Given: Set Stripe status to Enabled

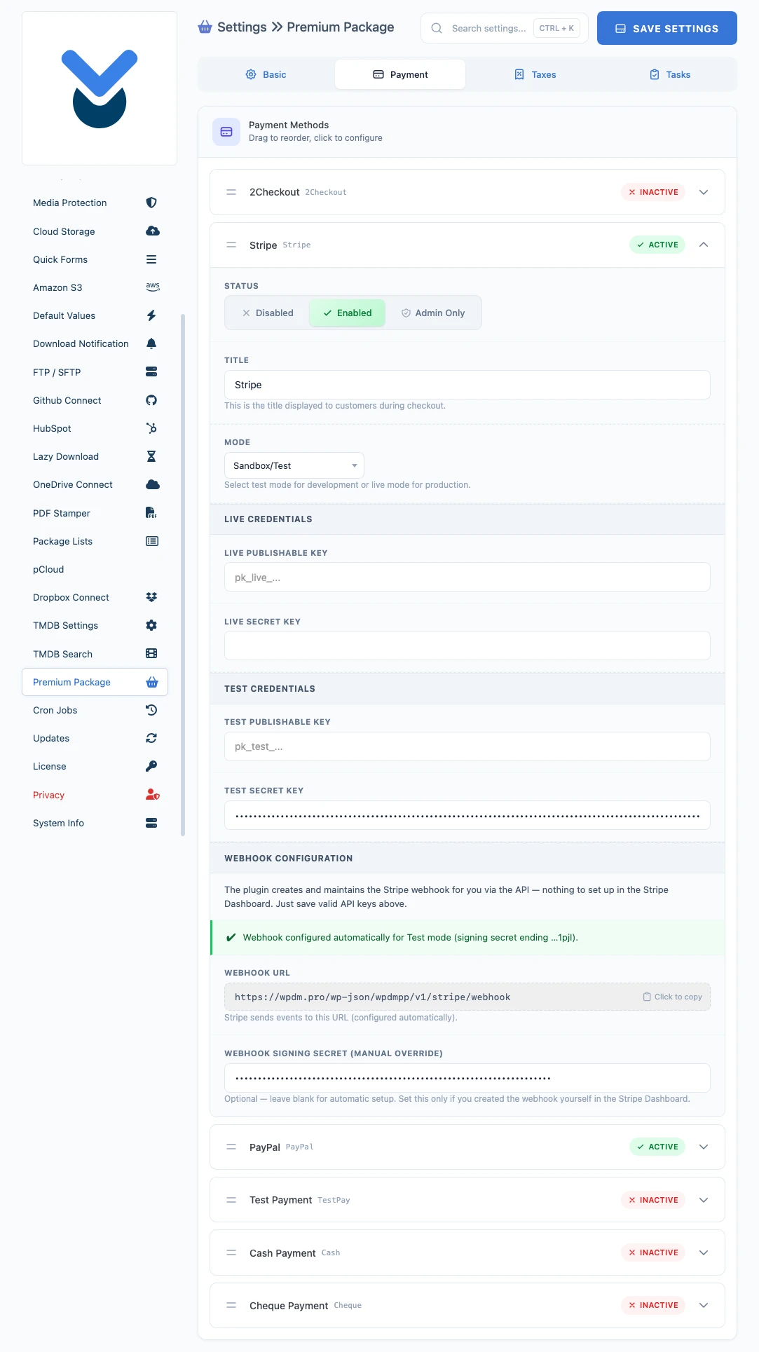Looking at the screenshot, I should (348, 313).
